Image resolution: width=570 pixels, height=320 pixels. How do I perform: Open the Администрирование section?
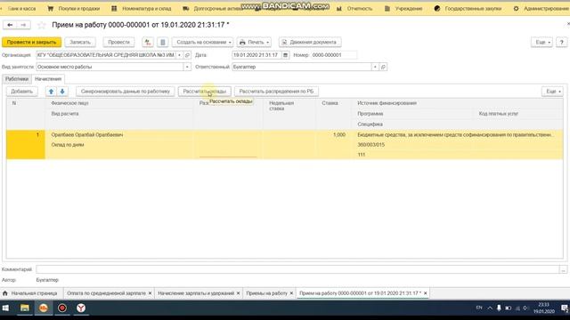click(541, 8)
